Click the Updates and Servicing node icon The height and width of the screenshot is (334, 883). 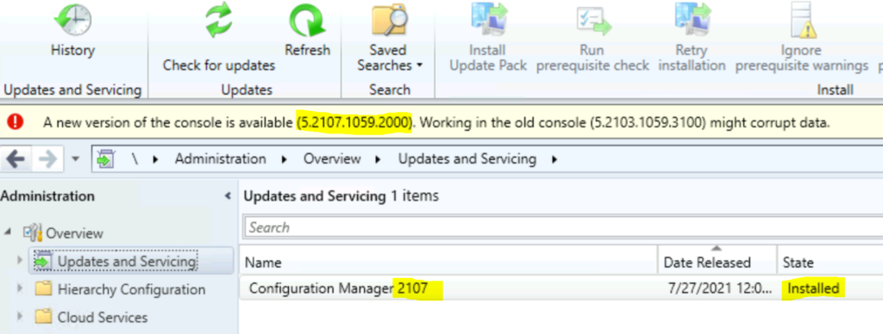pos(43,262)
